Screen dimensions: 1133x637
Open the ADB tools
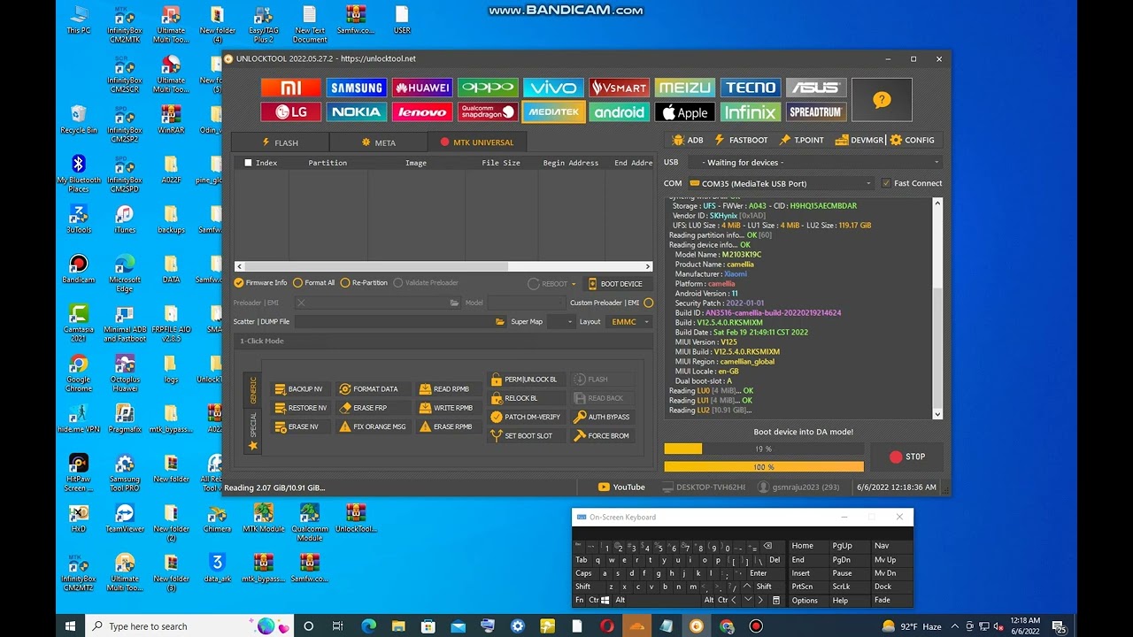688,140
